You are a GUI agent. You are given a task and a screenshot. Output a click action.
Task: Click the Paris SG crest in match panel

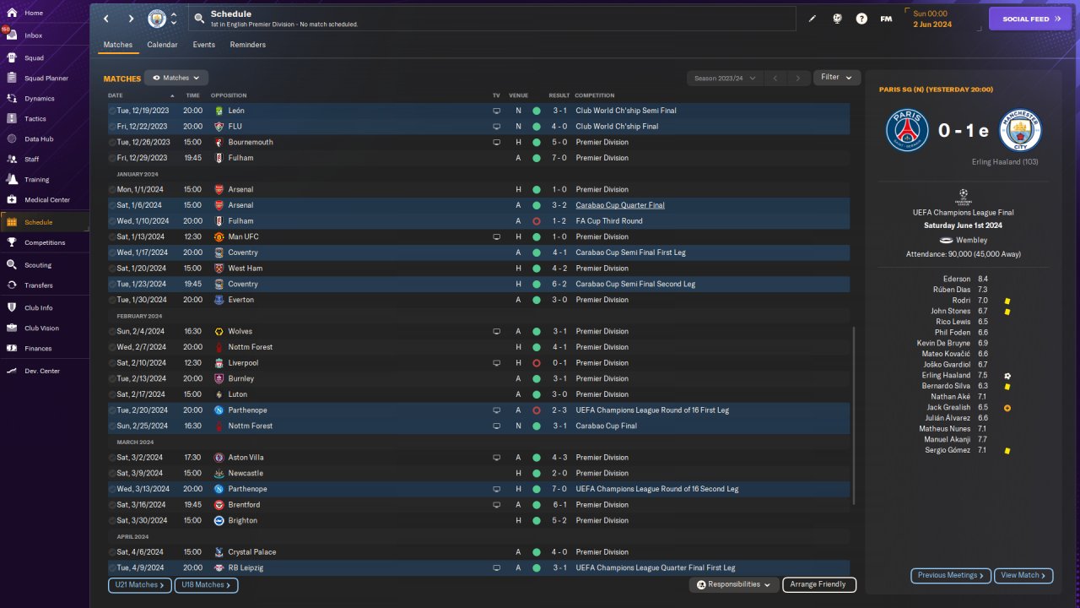(x=907, y=131)
